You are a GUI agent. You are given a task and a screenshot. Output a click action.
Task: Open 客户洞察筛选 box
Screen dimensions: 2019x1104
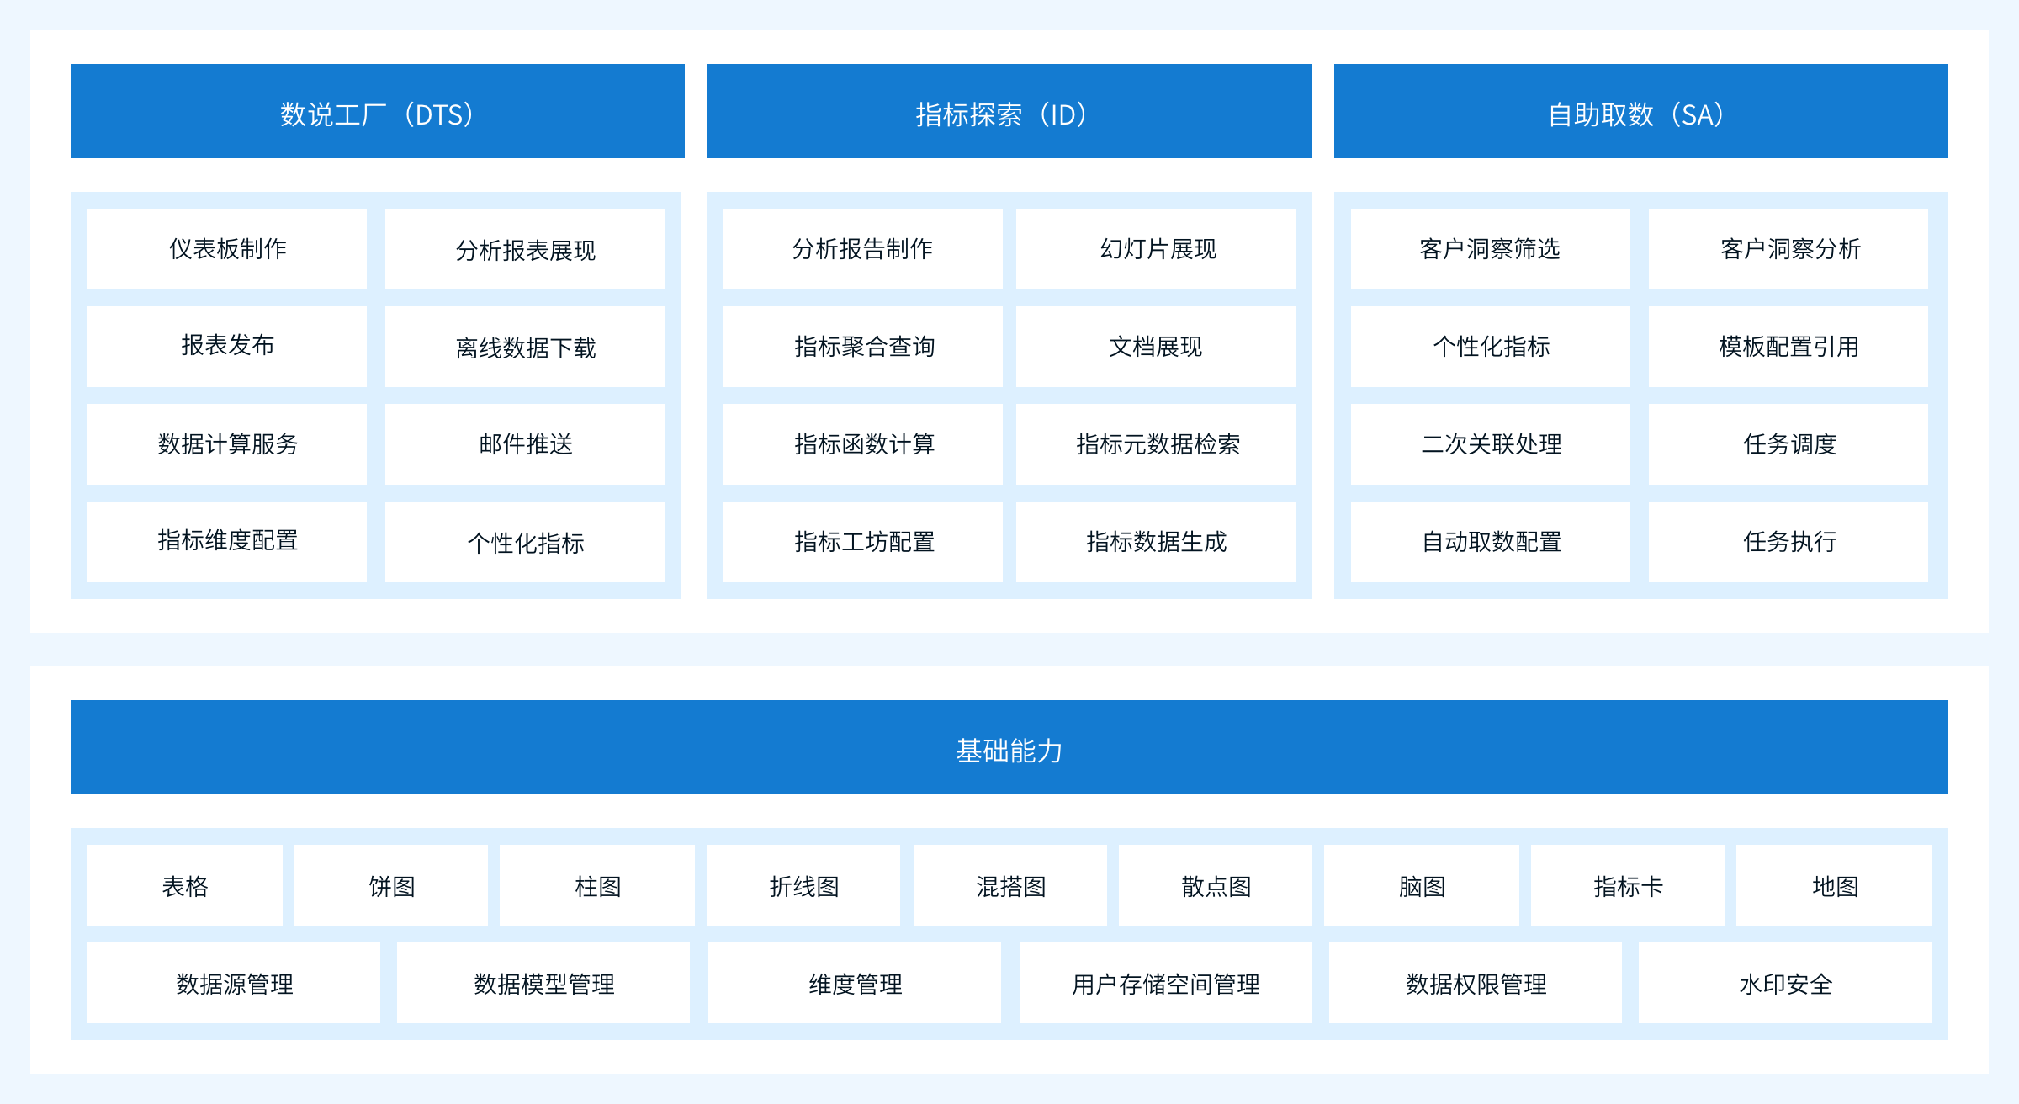[1490, 249]
